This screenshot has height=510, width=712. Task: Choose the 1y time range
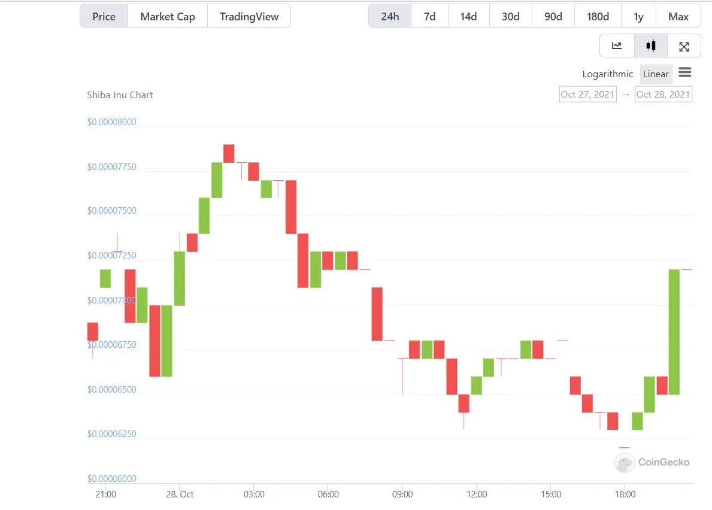click(x=638, y=16)
